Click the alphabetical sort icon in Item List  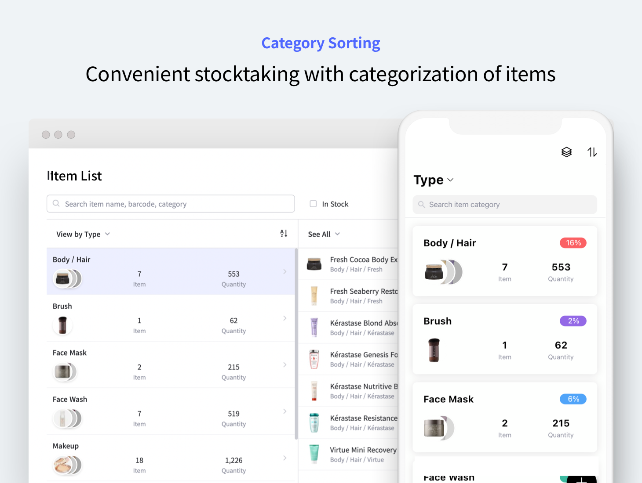283,234
